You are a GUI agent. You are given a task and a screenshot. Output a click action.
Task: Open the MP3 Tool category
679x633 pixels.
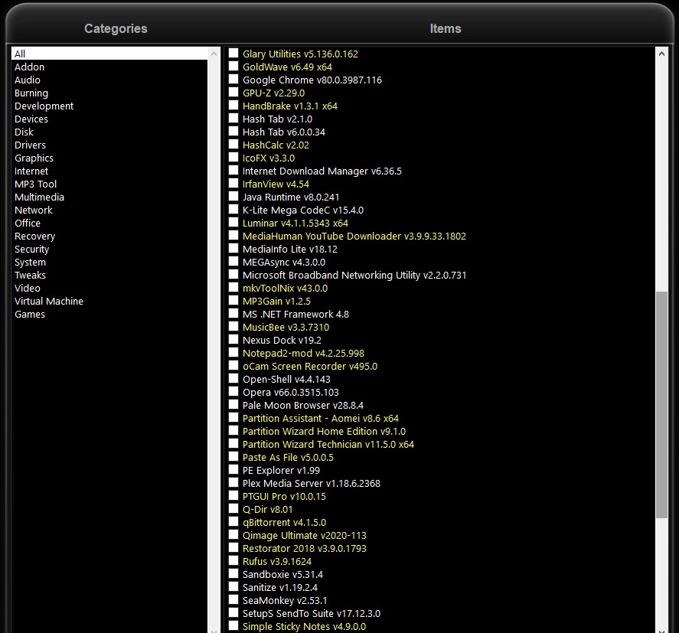pos(35,184)
